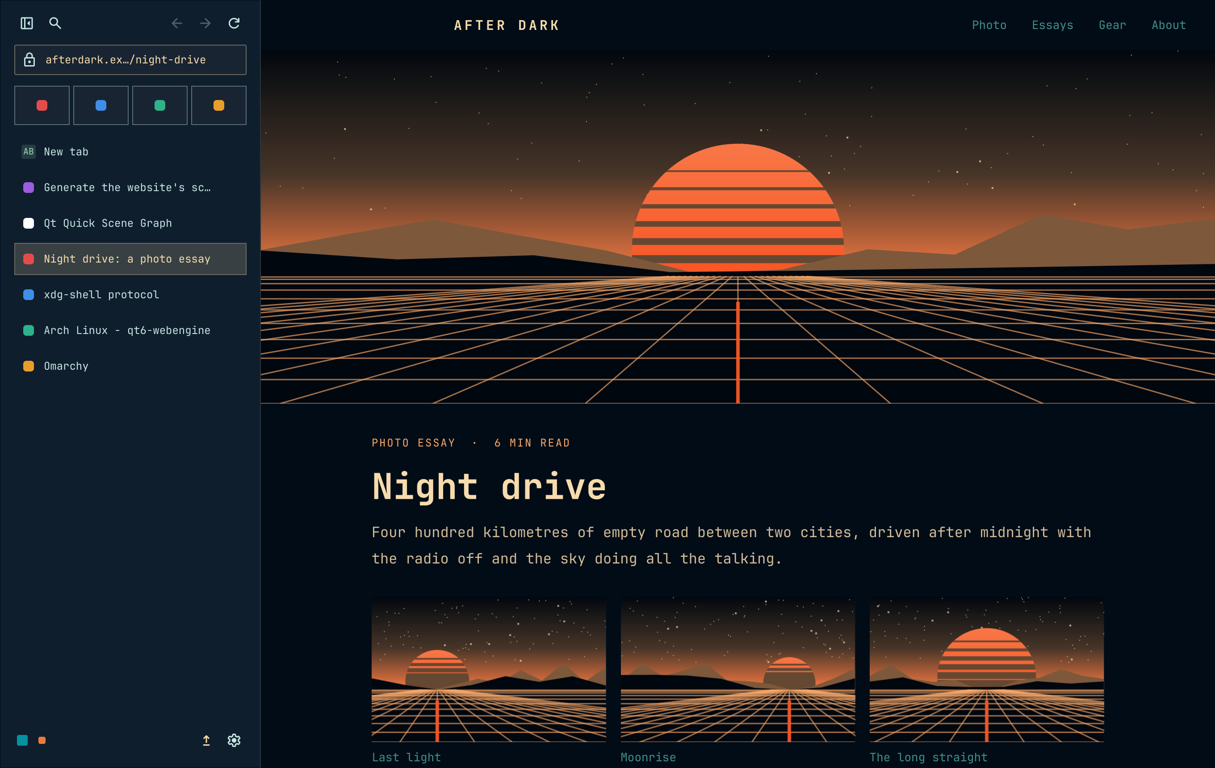Go forward with right arrow

205,23
